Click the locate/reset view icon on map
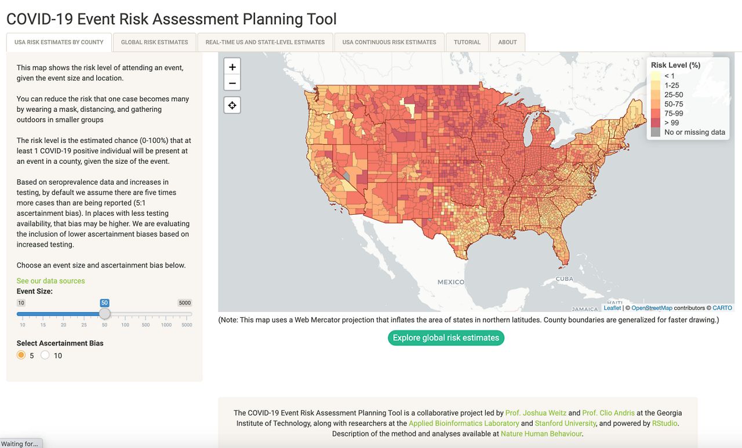The width and height of the screenshot is (742, 448). point(232,105)
